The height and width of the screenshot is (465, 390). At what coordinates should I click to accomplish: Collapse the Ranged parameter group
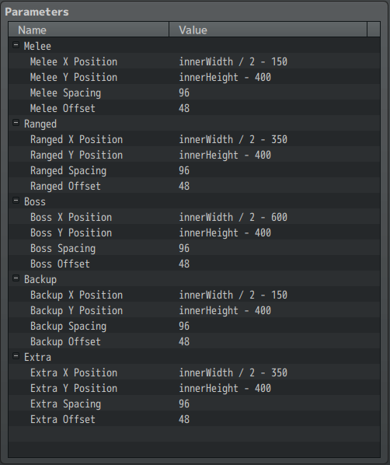click(16, 123)
